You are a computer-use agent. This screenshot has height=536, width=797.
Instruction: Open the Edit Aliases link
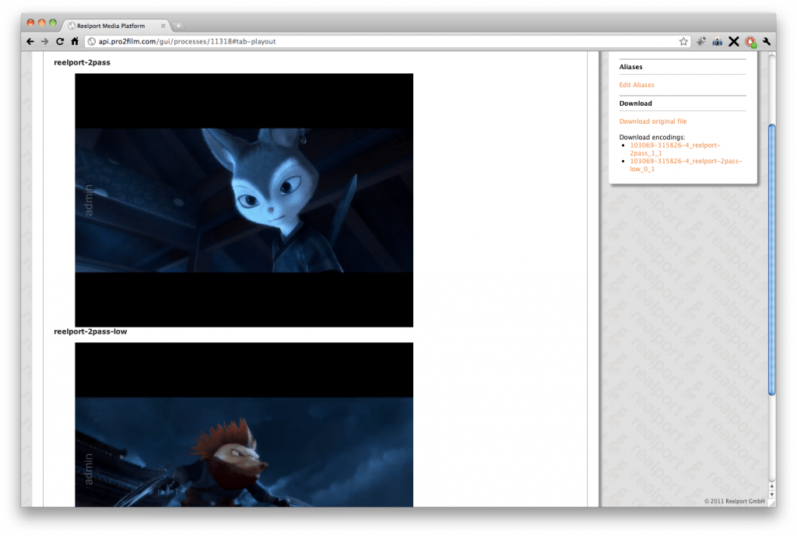[x=637, y=85]
